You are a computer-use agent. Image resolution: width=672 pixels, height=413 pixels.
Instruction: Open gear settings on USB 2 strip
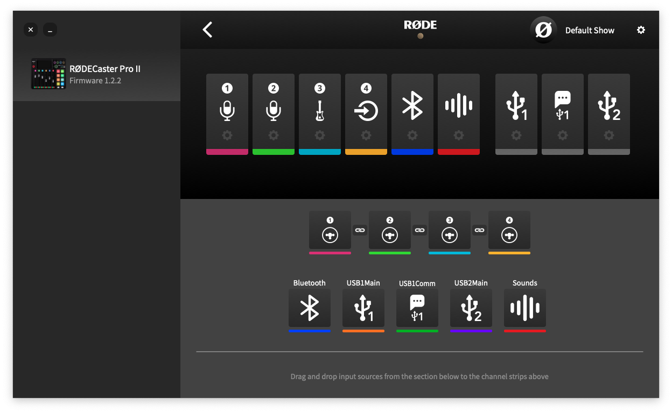pos(609,136)
